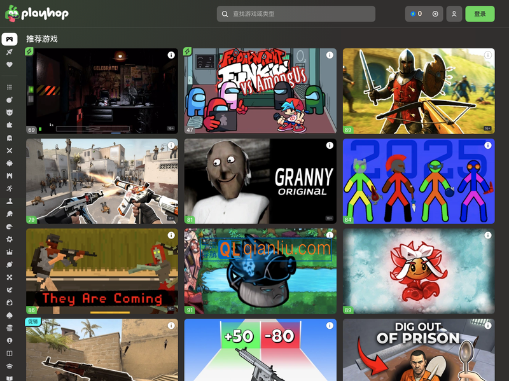The image size is (509, 381).
Task: Select the gamepad home tab in sidebar
Action: 10,39
